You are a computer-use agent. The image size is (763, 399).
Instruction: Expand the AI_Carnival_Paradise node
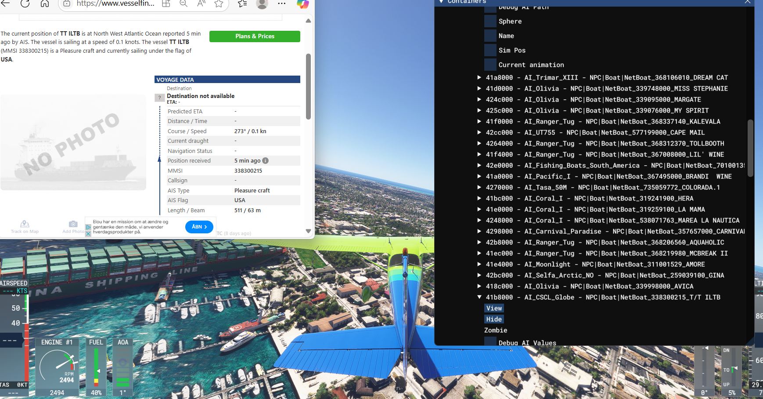pyautogui.click(x=479, y=231)
